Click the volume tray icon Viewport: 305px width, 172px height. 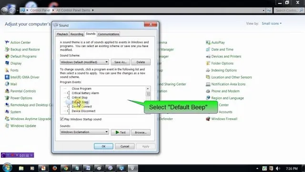[x=278, y=168]
